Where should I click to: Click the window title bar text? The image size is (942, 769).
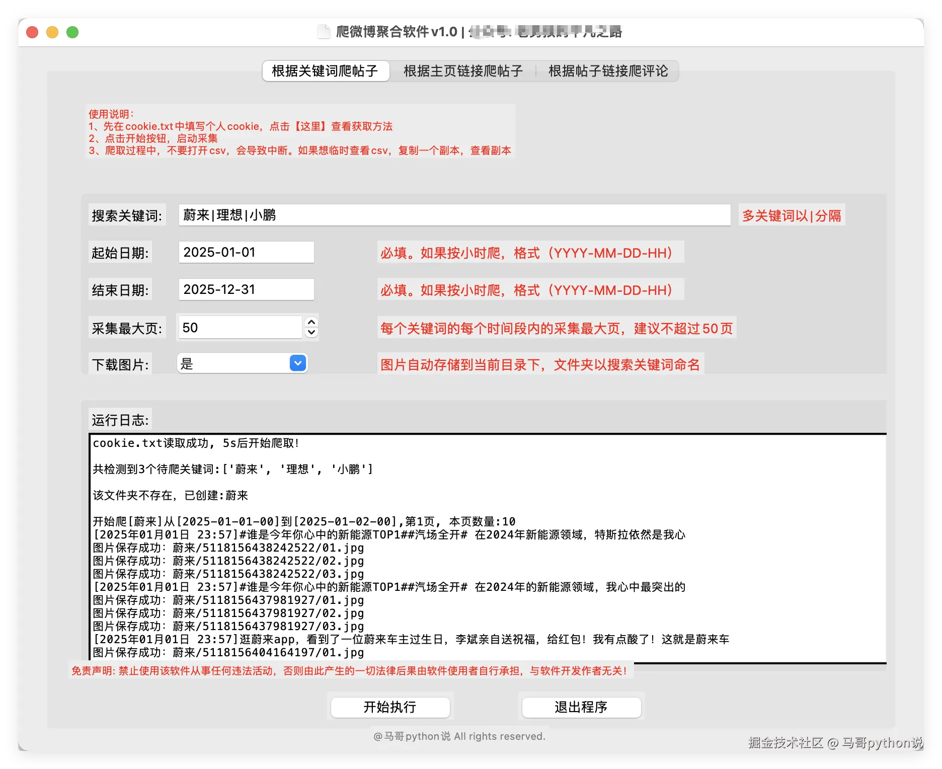click(x=470, y=32)
